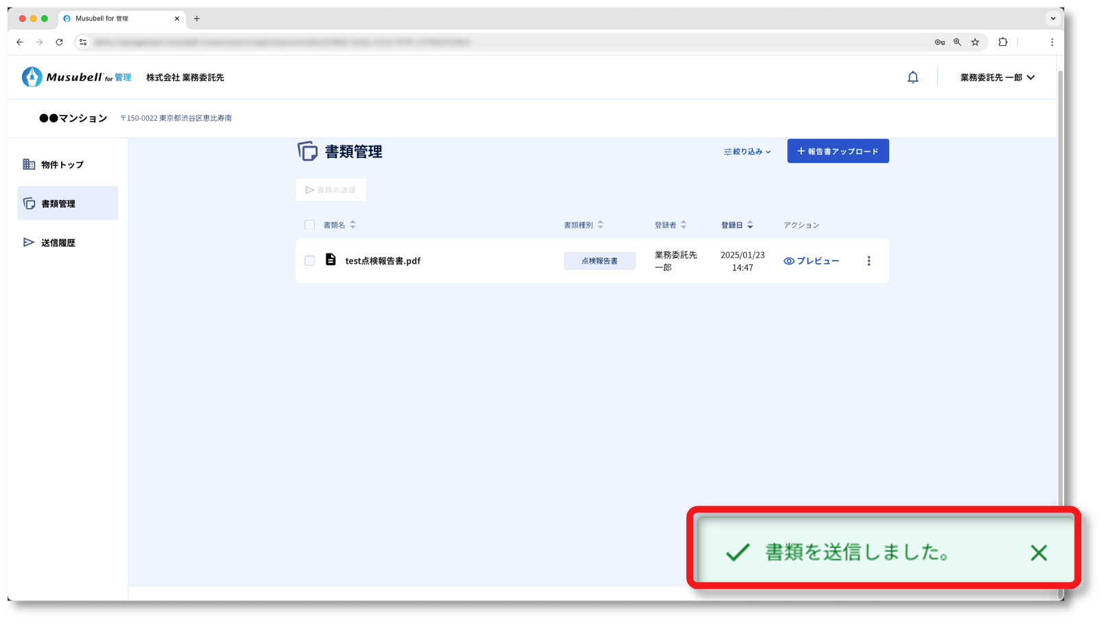
Task: Click the Musubell logo
Action: [x=76, y=77]
